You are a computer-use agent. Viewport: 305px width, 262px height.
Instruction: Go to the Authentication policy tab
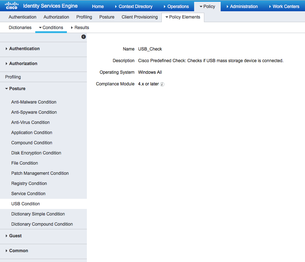tap(23, 17)
